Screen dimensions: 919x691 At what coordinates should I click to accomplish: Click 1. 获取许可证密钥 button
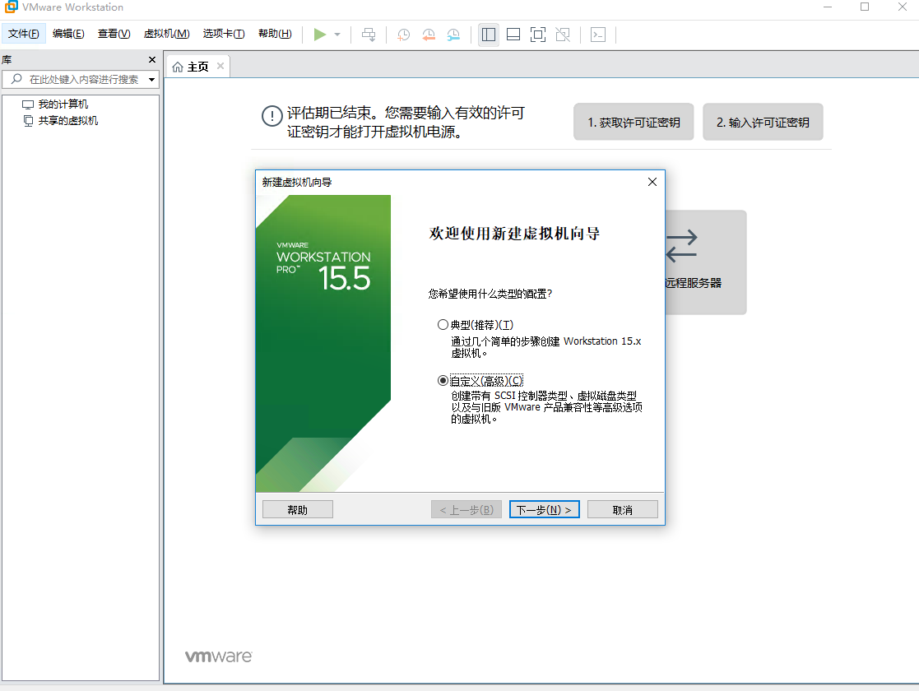click(634, 122)
